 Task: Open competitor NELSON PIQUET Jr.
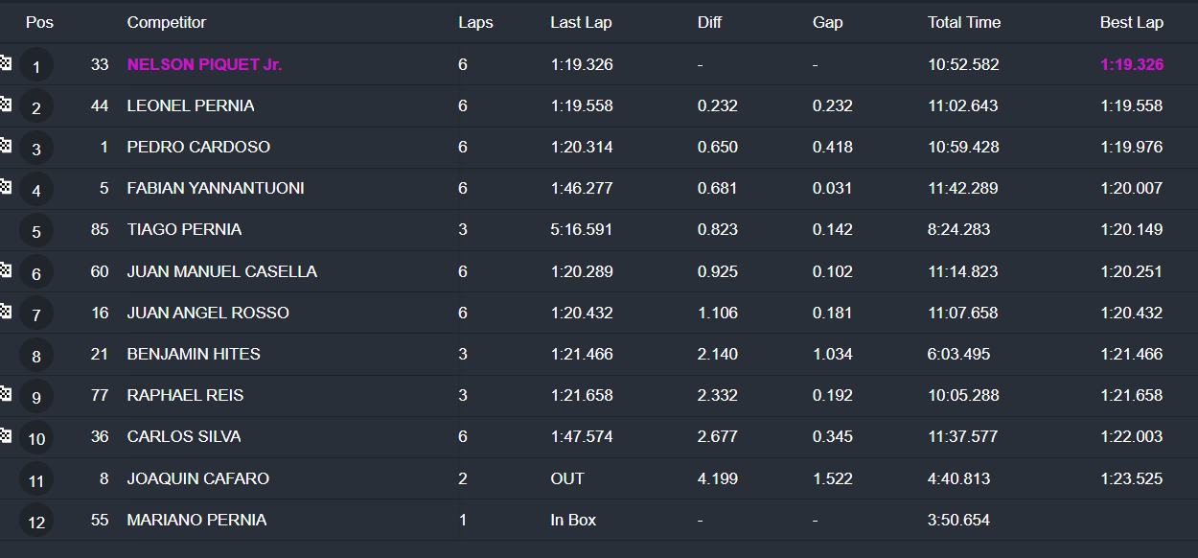point(204,65)
